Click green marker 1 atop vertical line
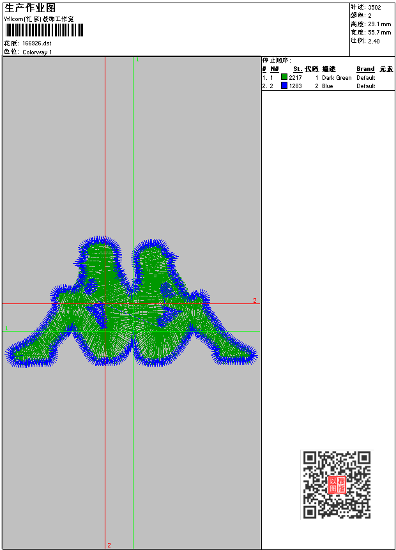 (x=137, y=59)
